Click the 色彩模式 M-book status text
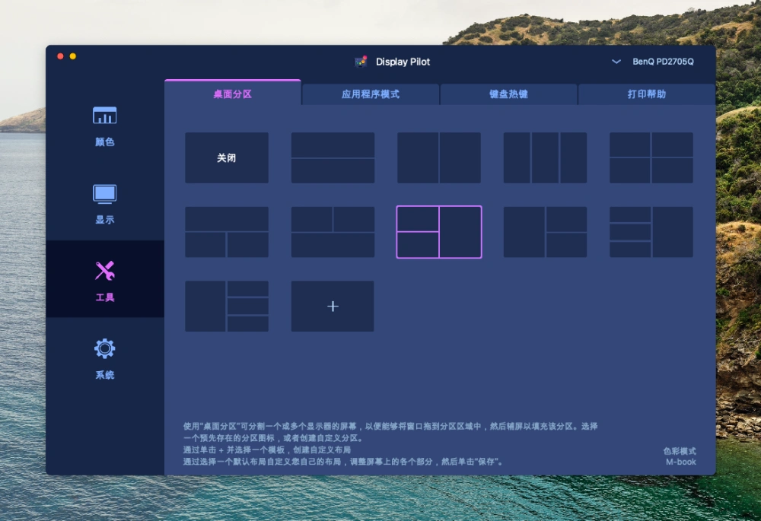 click(x=680, y=456)
